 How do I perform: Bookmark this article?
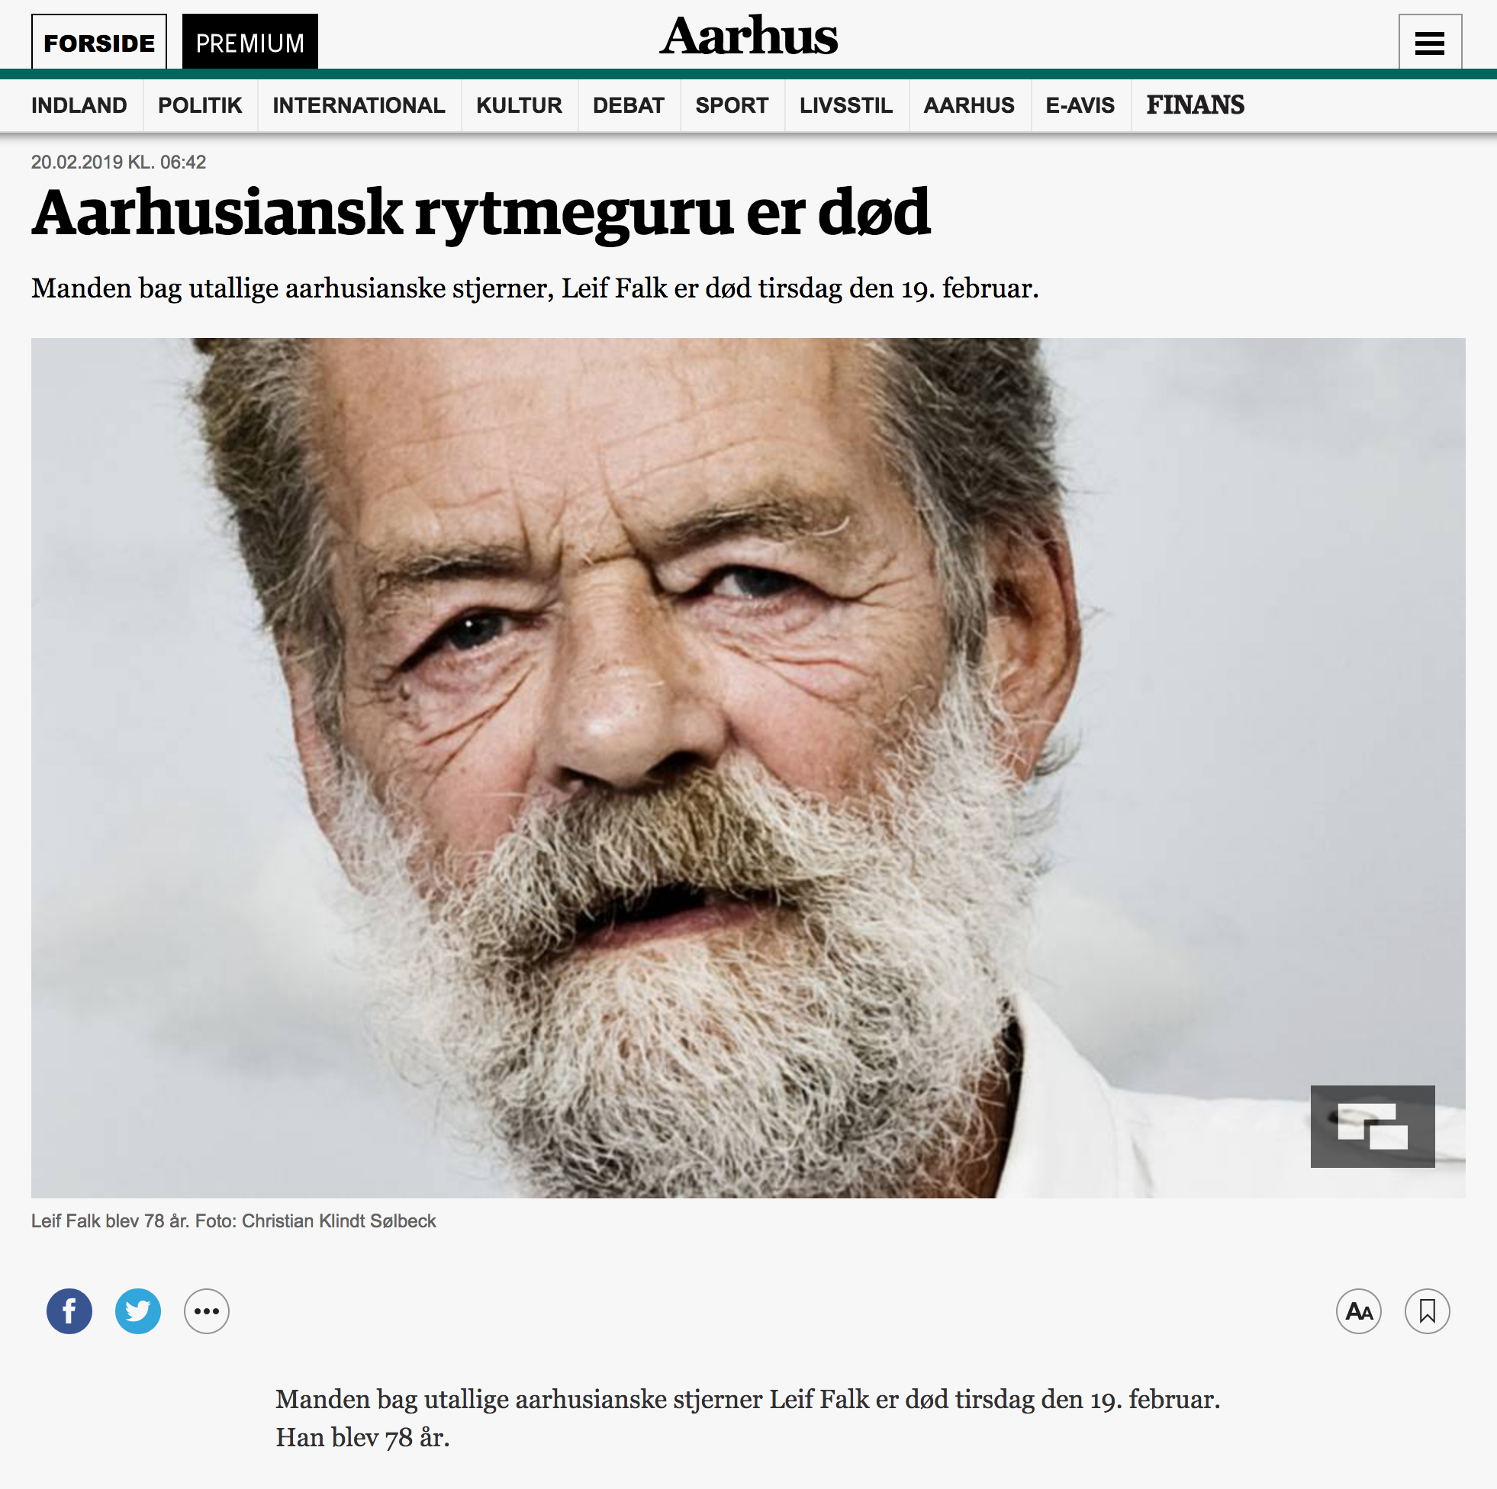(1428, 1311)
